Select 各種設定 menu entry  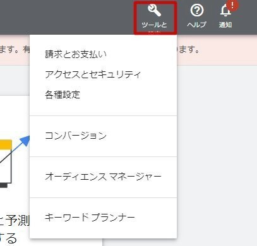(63, 95)
